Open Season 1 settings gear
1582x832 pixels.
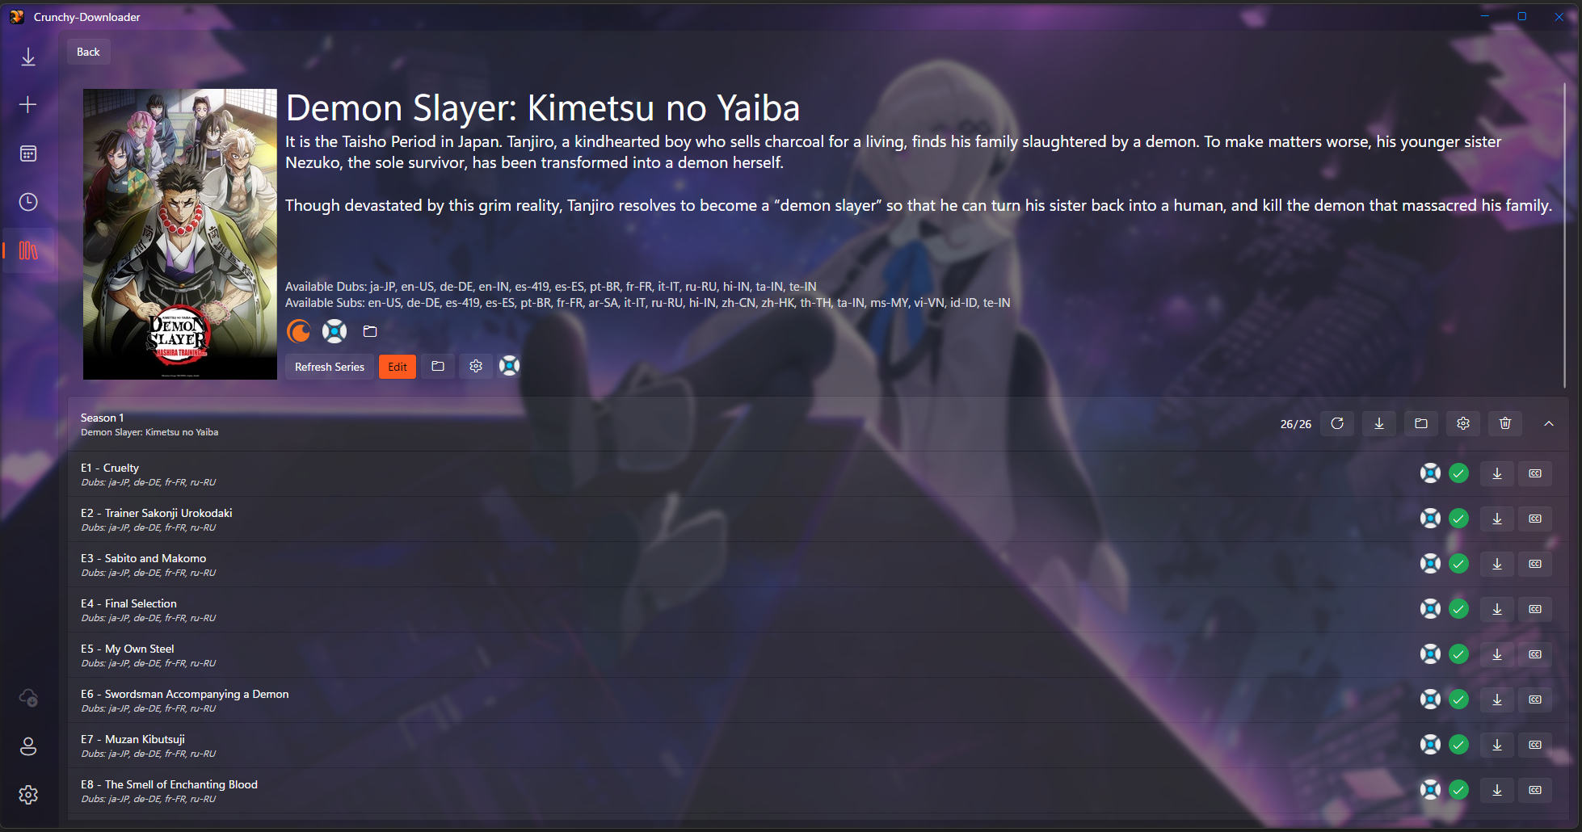(1463, 423)
